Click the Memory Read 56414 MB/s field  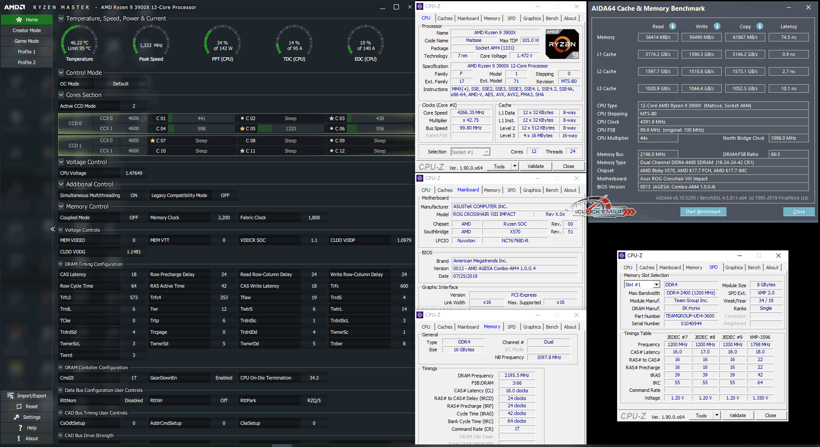pos(658,37)
